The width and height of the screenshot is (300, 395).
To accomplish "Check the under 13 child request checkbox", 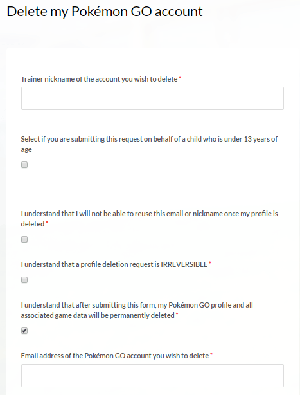I will 24,165.
